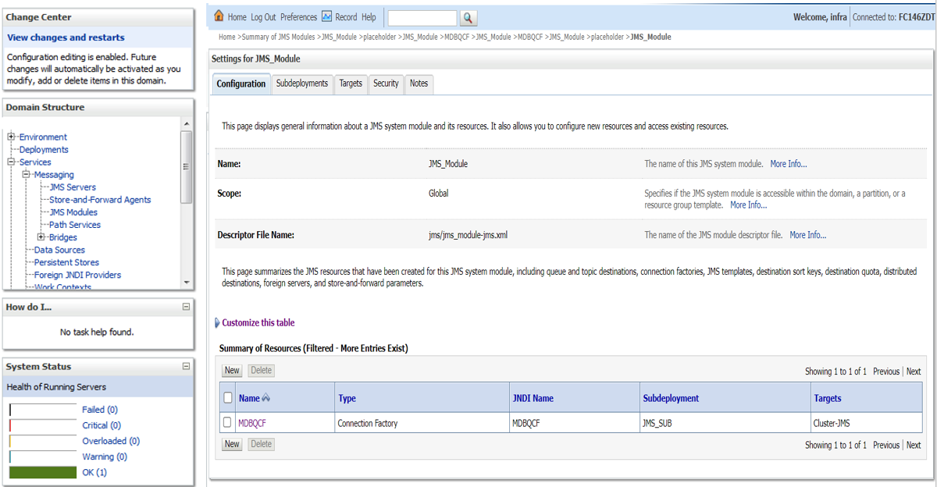The height and width of the screenshot is (487, 937).
Task: Expand the Bridges tree node
Action: pyautogui.click(x=41, y=237)
